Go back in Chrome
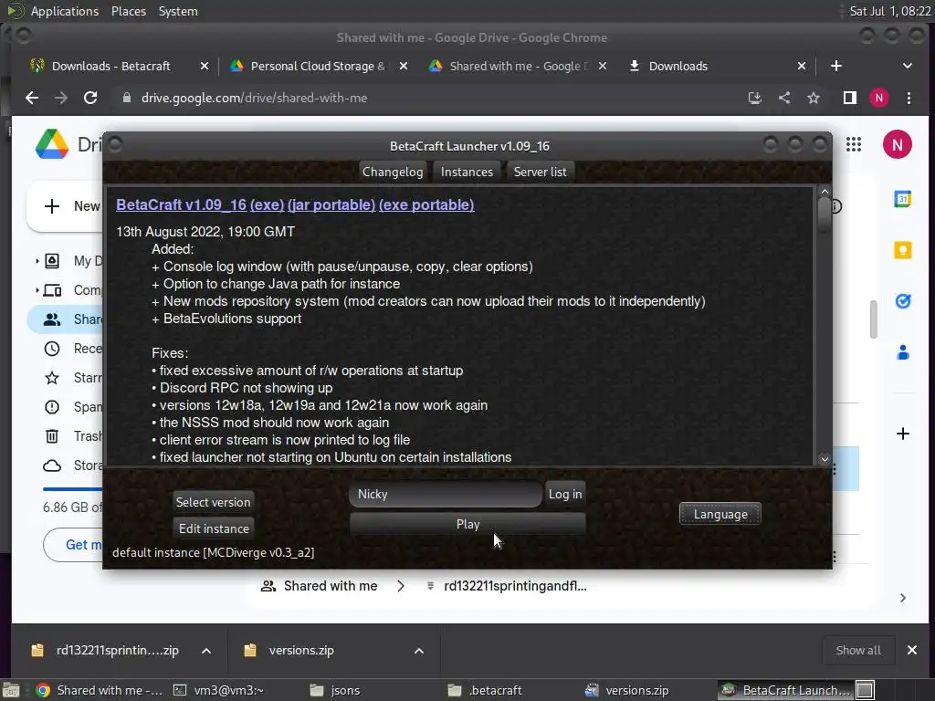Image resolution: width=935 pixels, height=701 pixels. point(32,98)
